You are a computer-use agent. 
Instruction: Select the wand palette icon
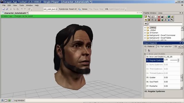(166, 17)
